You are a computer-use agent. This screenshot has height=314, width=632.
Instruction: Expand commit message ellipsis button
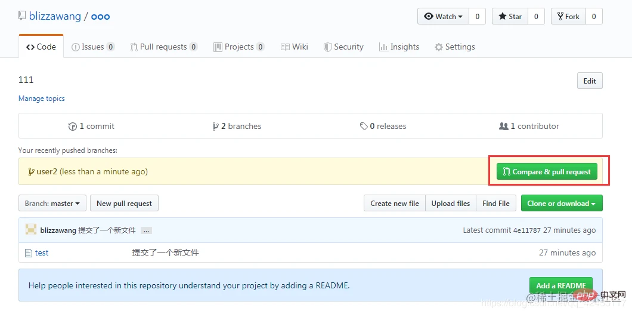tap(147, 230)
